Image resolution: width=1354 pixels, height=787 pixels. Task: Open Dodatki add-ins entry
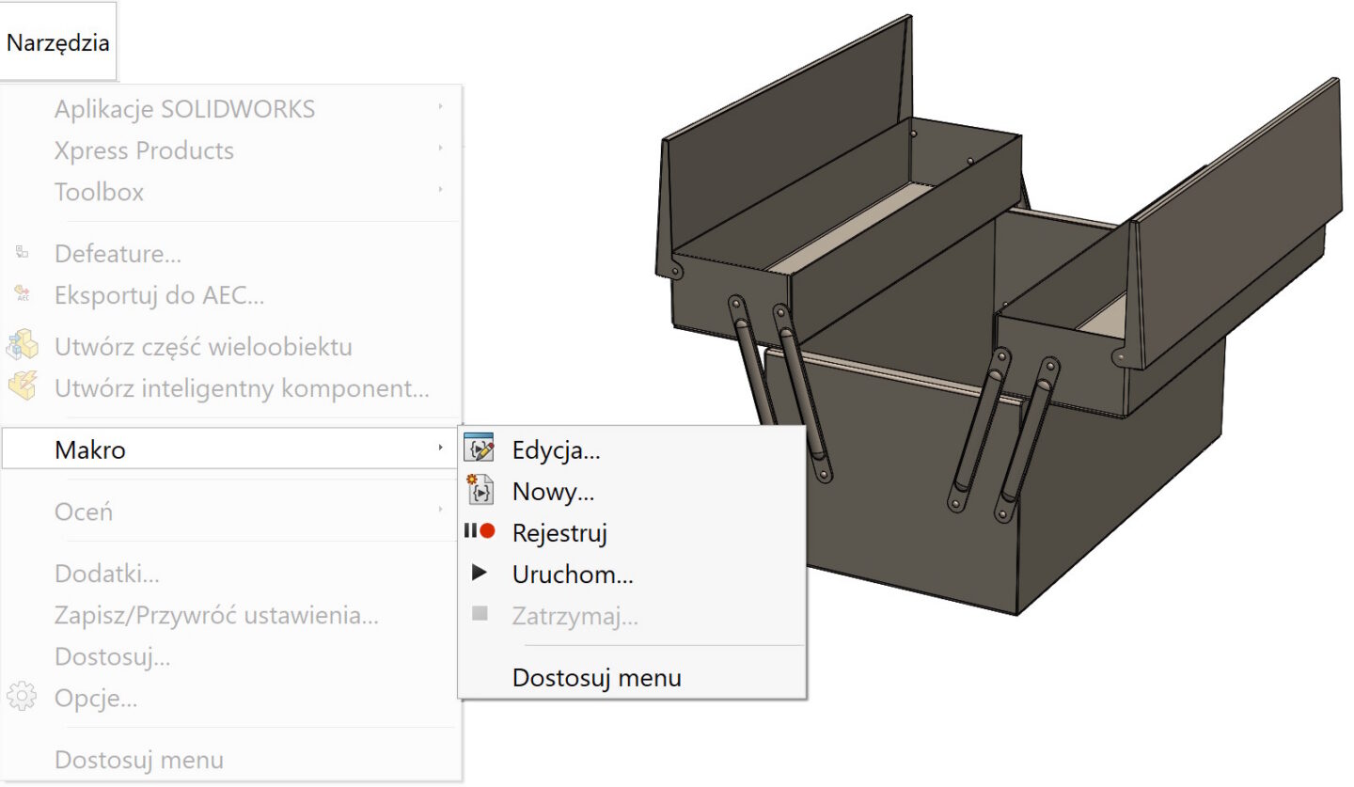106,573
